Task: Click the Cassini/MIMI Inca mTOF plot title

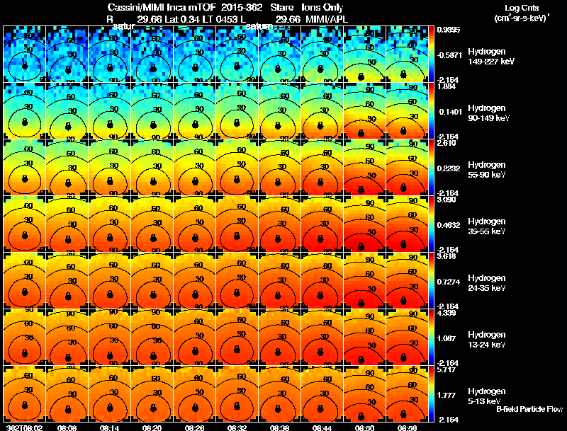Action: (225, 7)
